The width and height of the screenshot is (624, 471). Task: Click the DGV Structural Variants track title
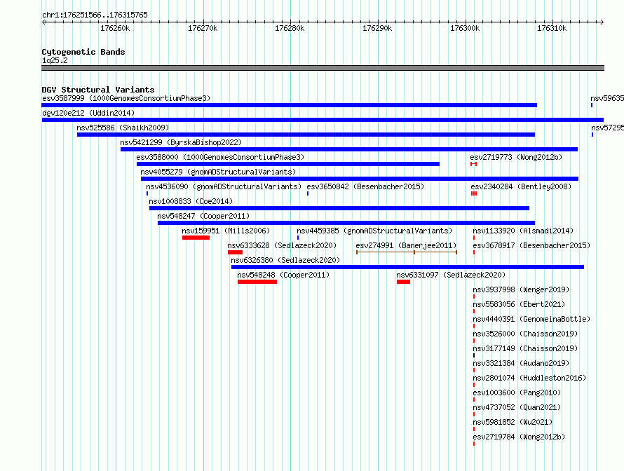(98, 90)
